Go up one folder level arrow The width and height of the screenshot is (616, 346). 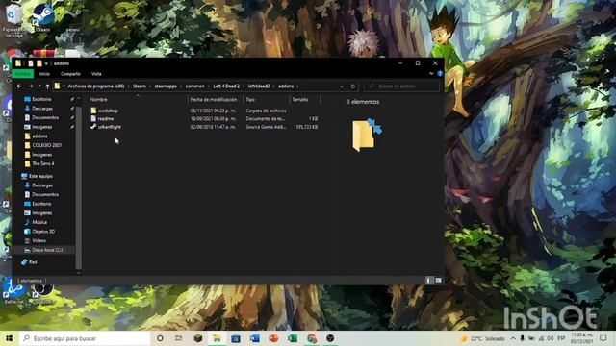(47, 86)
